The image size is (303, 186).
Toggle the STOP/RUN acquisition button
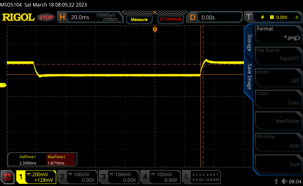click(x=170, y=19)
